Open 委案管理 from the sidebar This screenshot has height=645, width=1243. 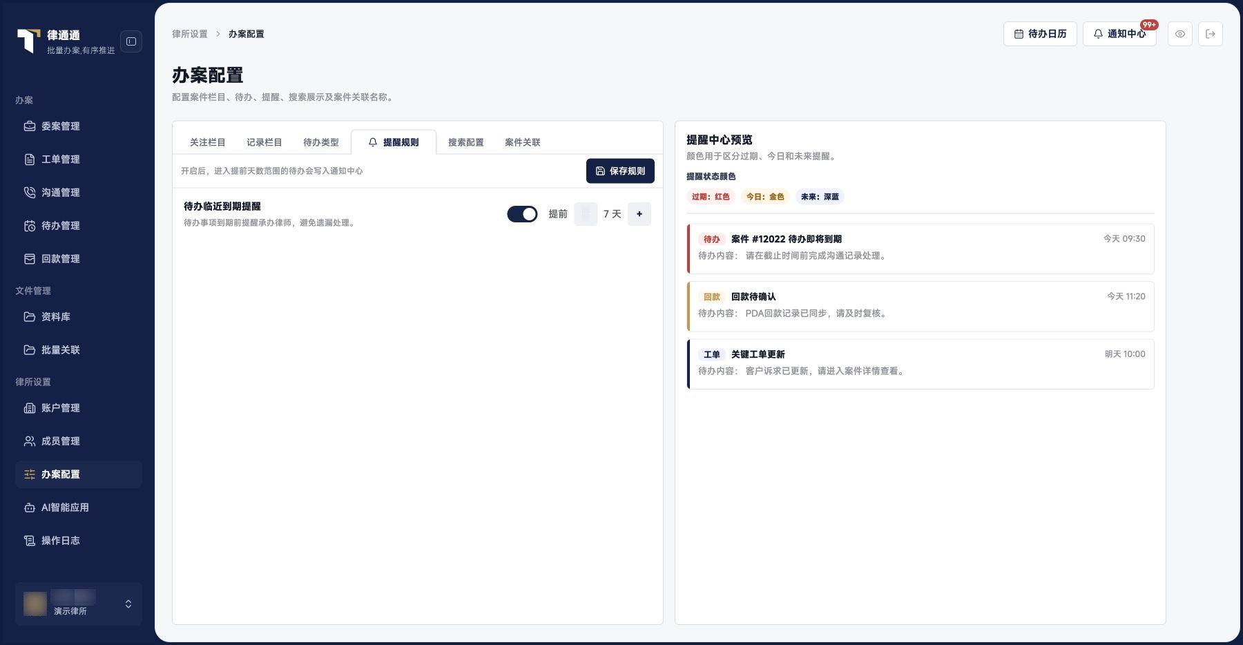tap(79, 126)
